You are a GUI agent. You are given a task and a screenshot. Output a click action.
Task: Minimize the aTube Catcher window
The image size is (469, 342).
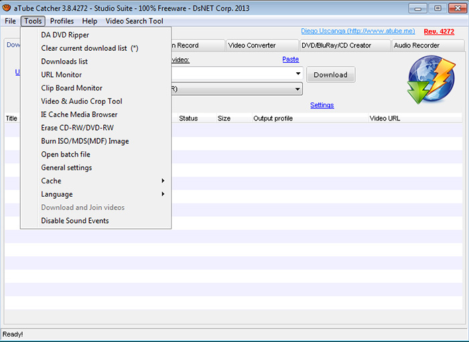417,8
